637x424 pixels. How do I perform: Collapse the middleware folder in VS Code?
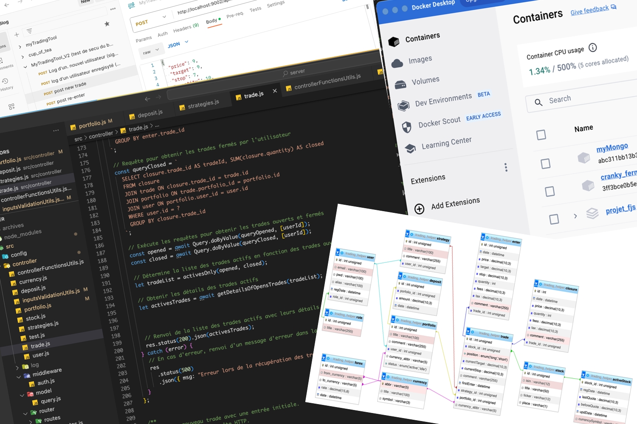(x=19, y=377)
